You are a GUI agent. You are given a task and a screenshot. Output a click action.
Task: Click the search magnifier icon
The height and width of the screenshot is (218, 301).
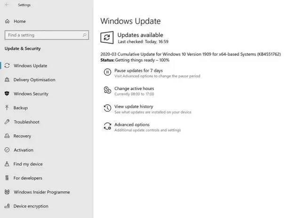[85, 35]
